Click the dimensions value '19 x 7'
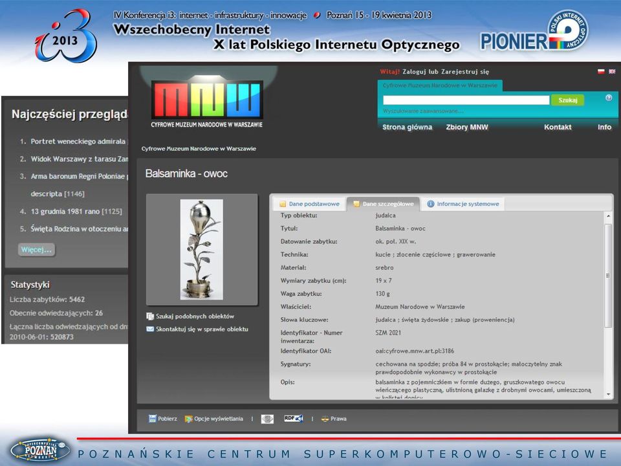The height and width of the screenshot is (466, 621). point(384,280)
